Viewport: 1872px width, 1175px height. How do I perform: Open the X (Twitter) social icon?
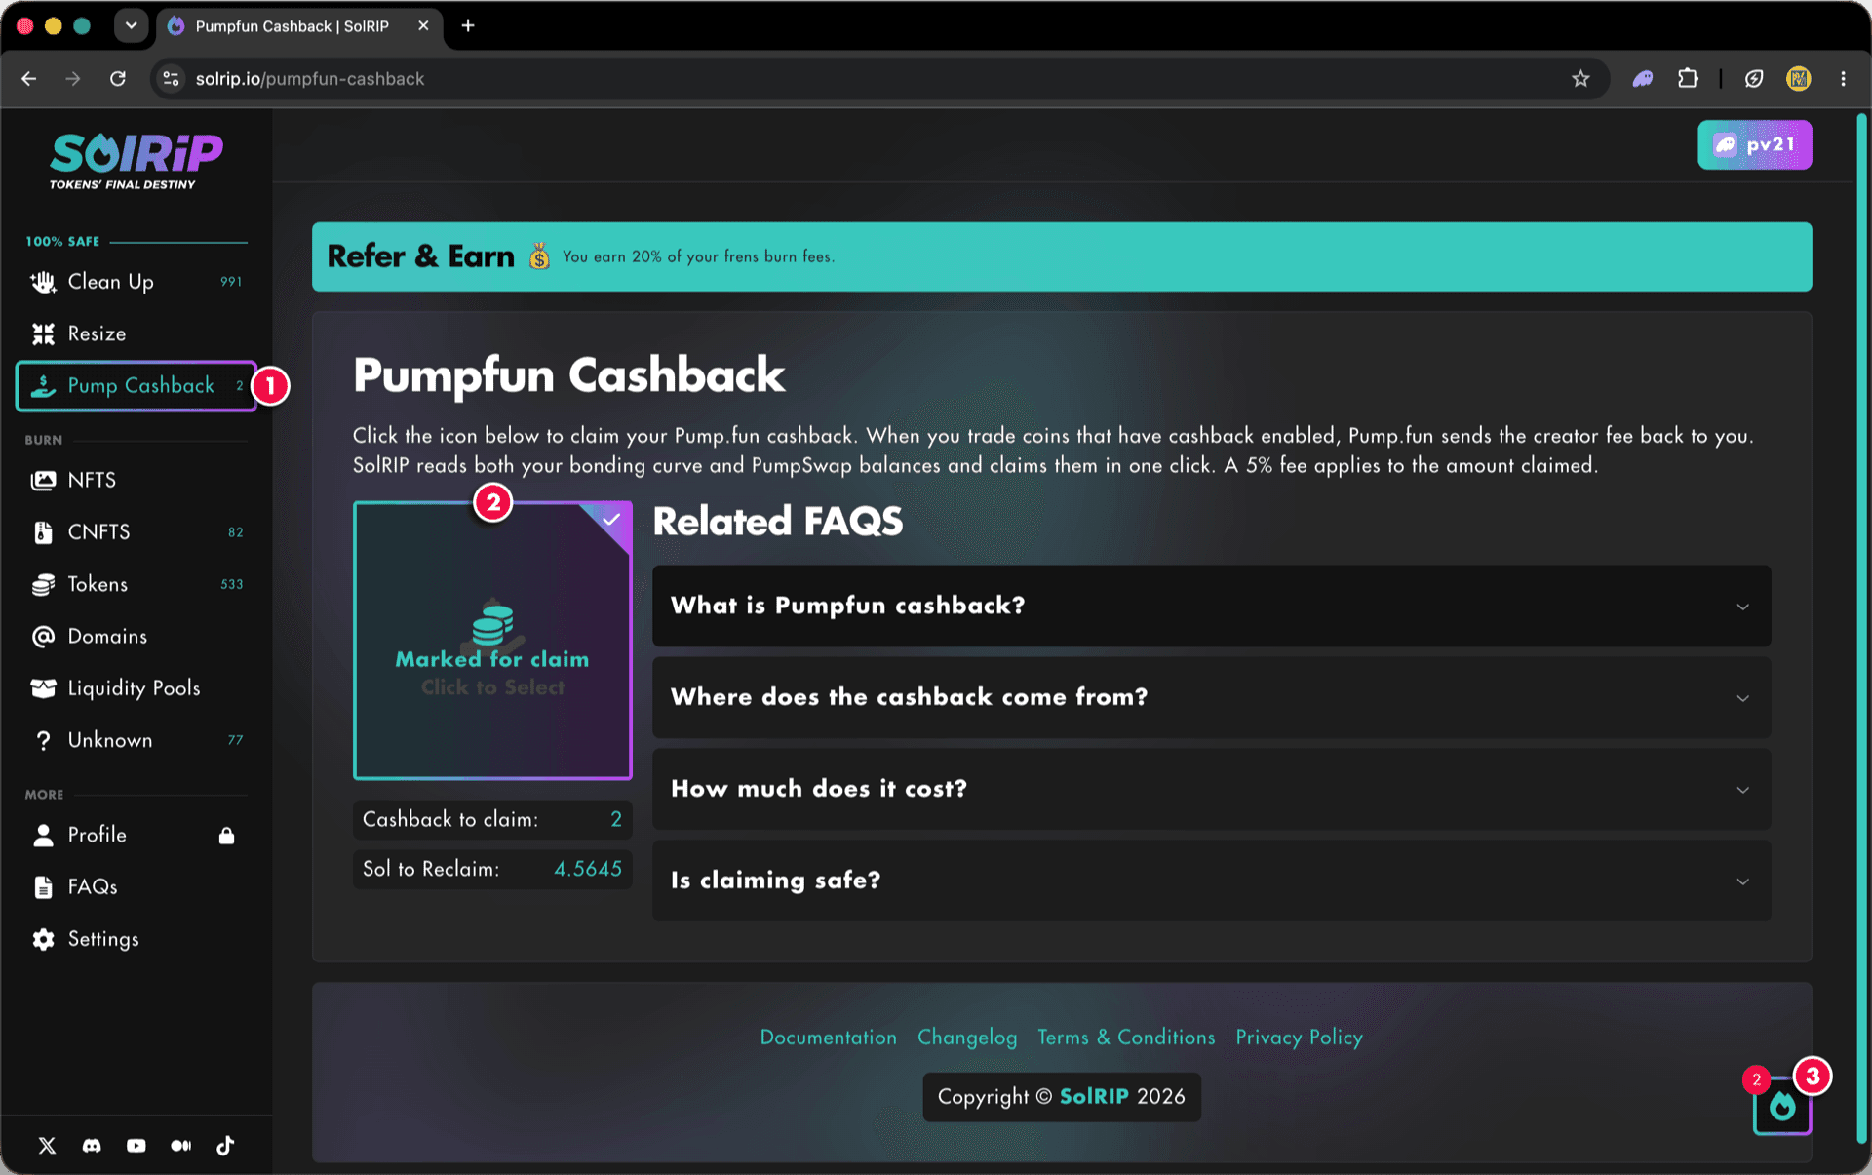[x=47, y=1146]
